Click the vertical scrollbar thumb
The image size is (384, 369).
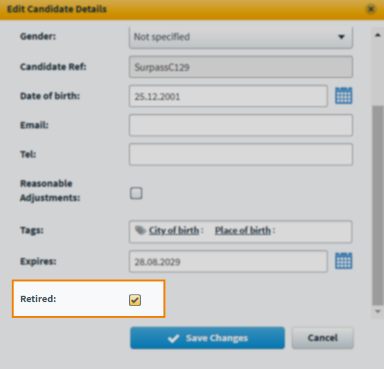click(x=378, y=205)
